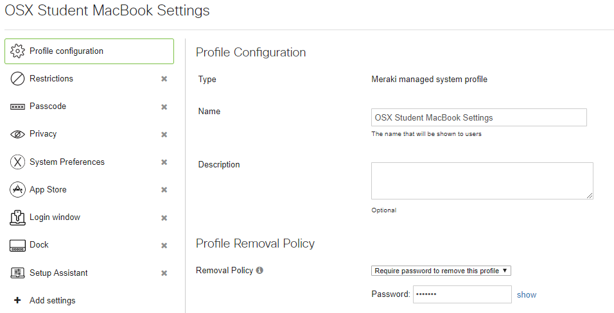Click the Login window icon
Image resolution: width=614 pixels, height=313 pixels.
coord(18,217)
